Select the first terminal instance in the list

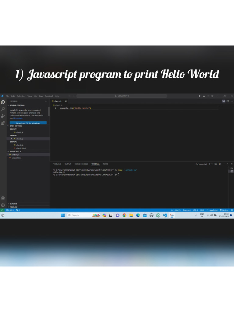click(x=232, y=168)
